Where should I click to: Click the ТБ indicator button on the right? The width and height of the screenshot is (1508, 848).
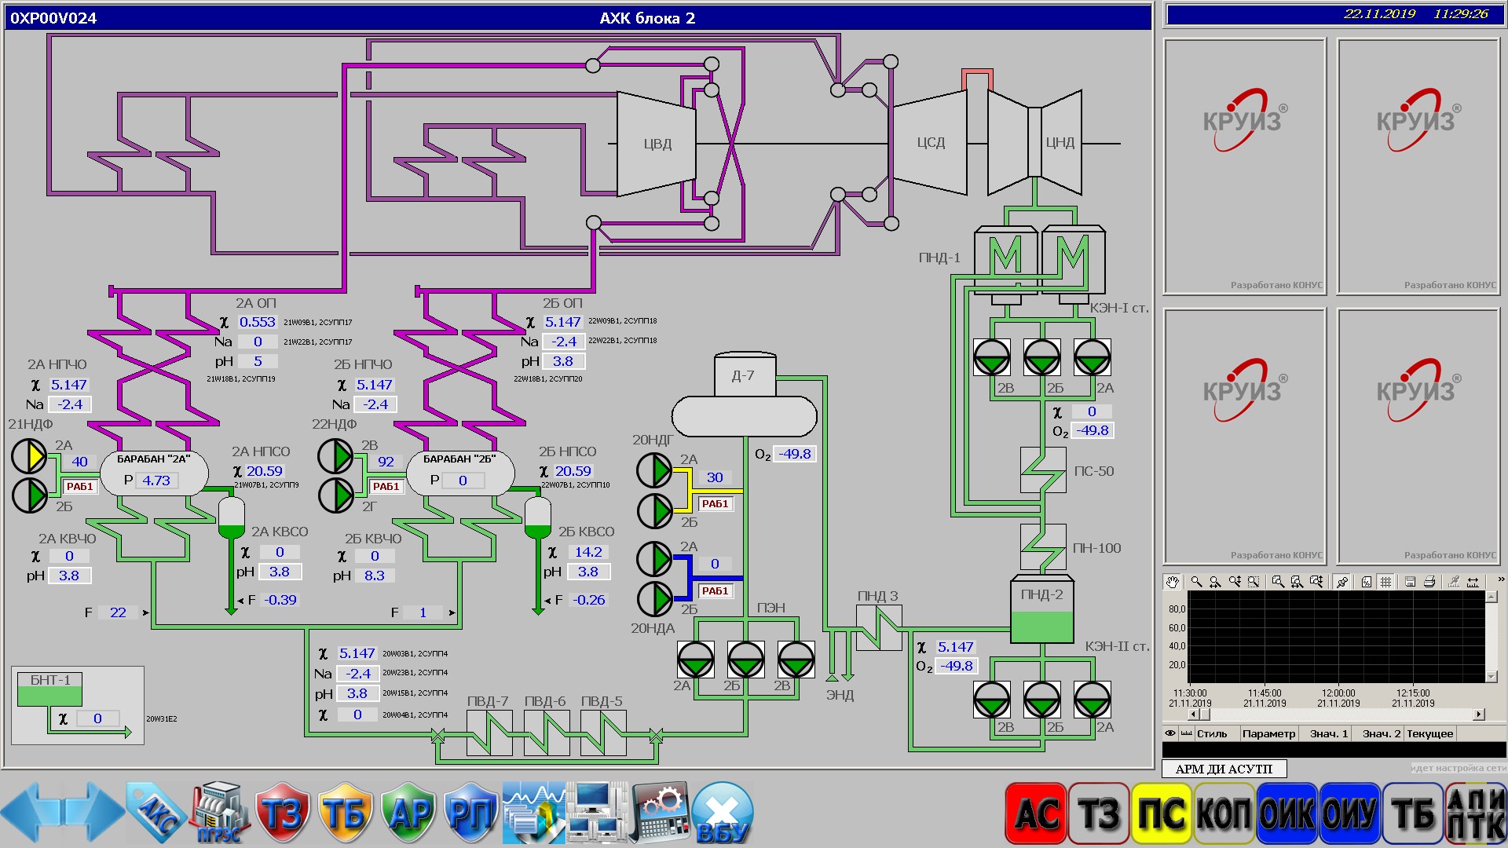pyautogui.click(x=1413, y=813)
